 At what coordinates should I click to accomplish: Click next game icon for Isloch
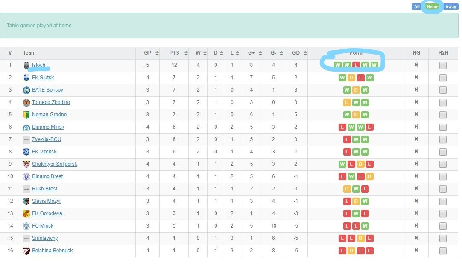tap(416, 65)
